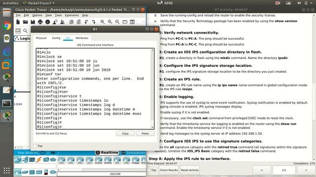Select Multiuser Connection cloud icon

(x=53, y=160)
